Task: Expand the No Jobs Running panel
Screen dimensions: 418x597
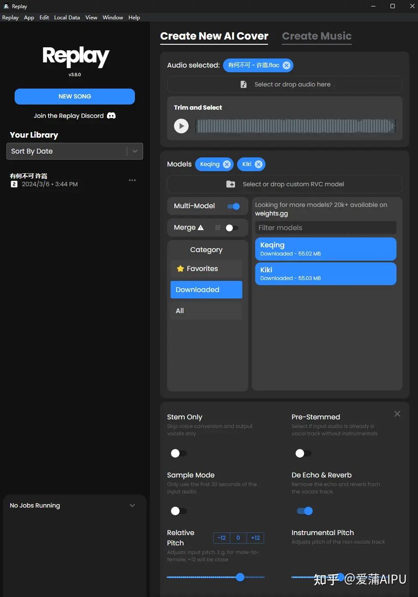Action: click(x=132, y=505)
